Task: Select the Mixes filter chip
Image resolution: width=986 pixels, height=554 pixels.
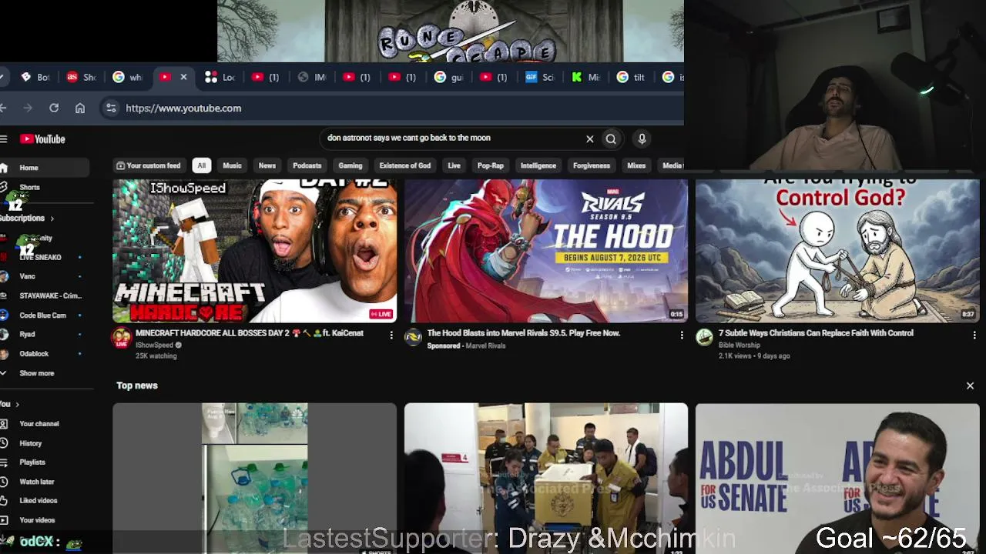Action: 636,165
